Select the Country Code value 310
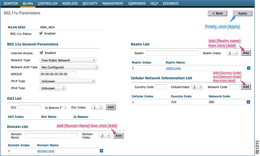This screenshot has width=260, height=156. click(x=174, y=102)
